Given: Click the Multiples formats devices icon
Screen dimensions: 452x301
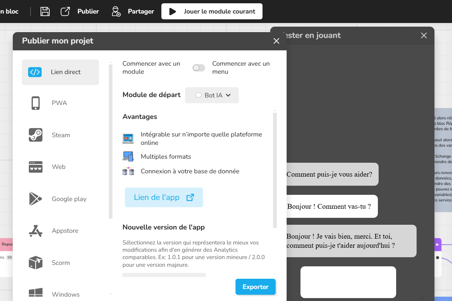Looking at the screenshot, I should pos(128,157).
